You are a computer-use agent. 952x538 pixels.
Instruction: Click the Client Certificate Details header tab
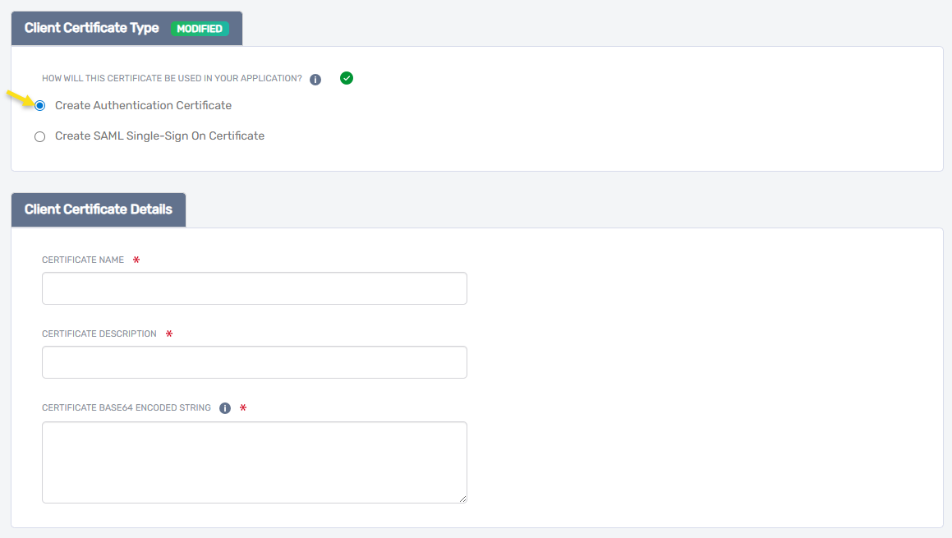point(98,209)
